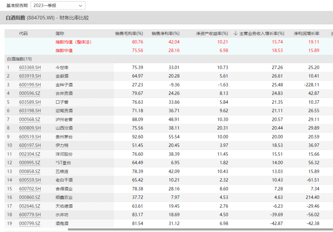333x232 pixels.
Task: Open stock code 000858.SZ link
Action: click(30, 172)
